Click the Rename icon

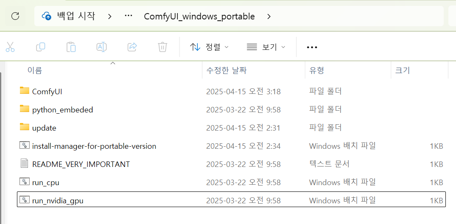102,47
